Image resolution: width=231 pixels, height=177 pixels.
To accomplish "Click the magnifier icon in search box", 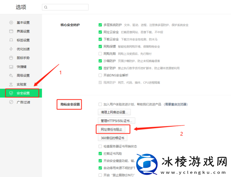I will click(46, 7).
